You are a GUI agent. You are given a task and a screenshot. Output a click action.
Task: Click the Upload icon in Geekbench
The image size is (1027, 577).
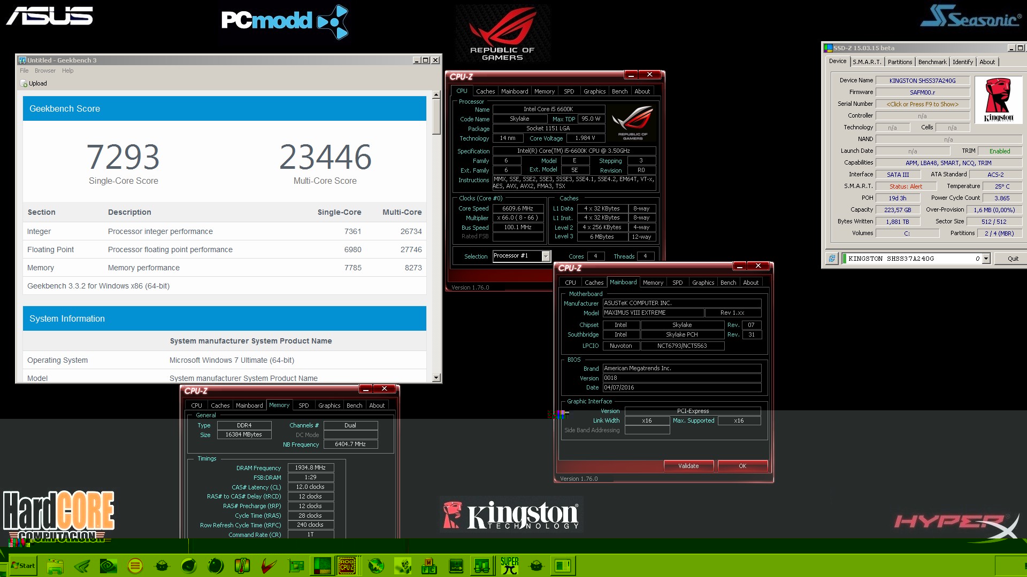[24, 83]
